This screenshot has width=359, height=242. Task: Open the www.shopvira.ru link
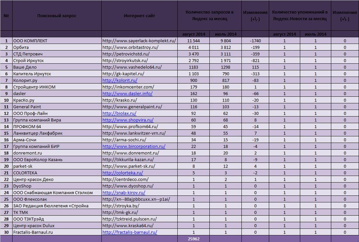coord(128,120)
